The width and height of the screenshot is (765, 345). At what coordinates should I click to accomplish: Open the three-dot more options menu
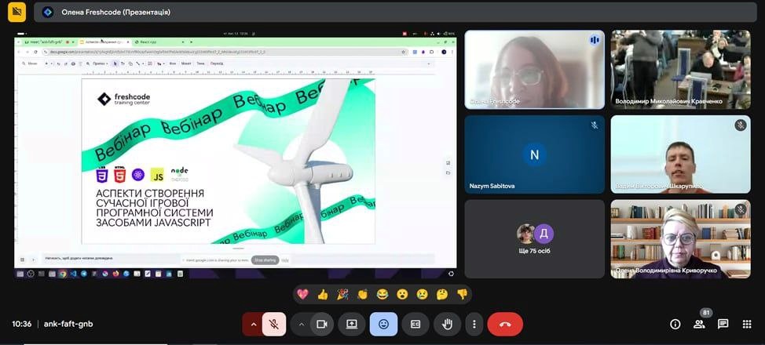click(474, 324)
